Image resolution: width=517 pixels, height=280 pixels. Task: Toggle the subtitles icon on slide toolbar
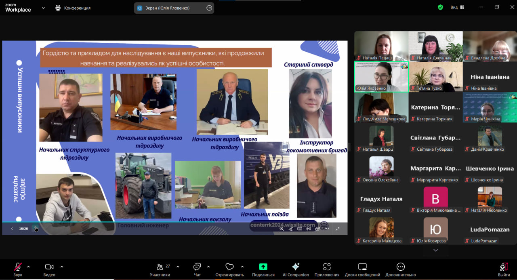point(300,229)
